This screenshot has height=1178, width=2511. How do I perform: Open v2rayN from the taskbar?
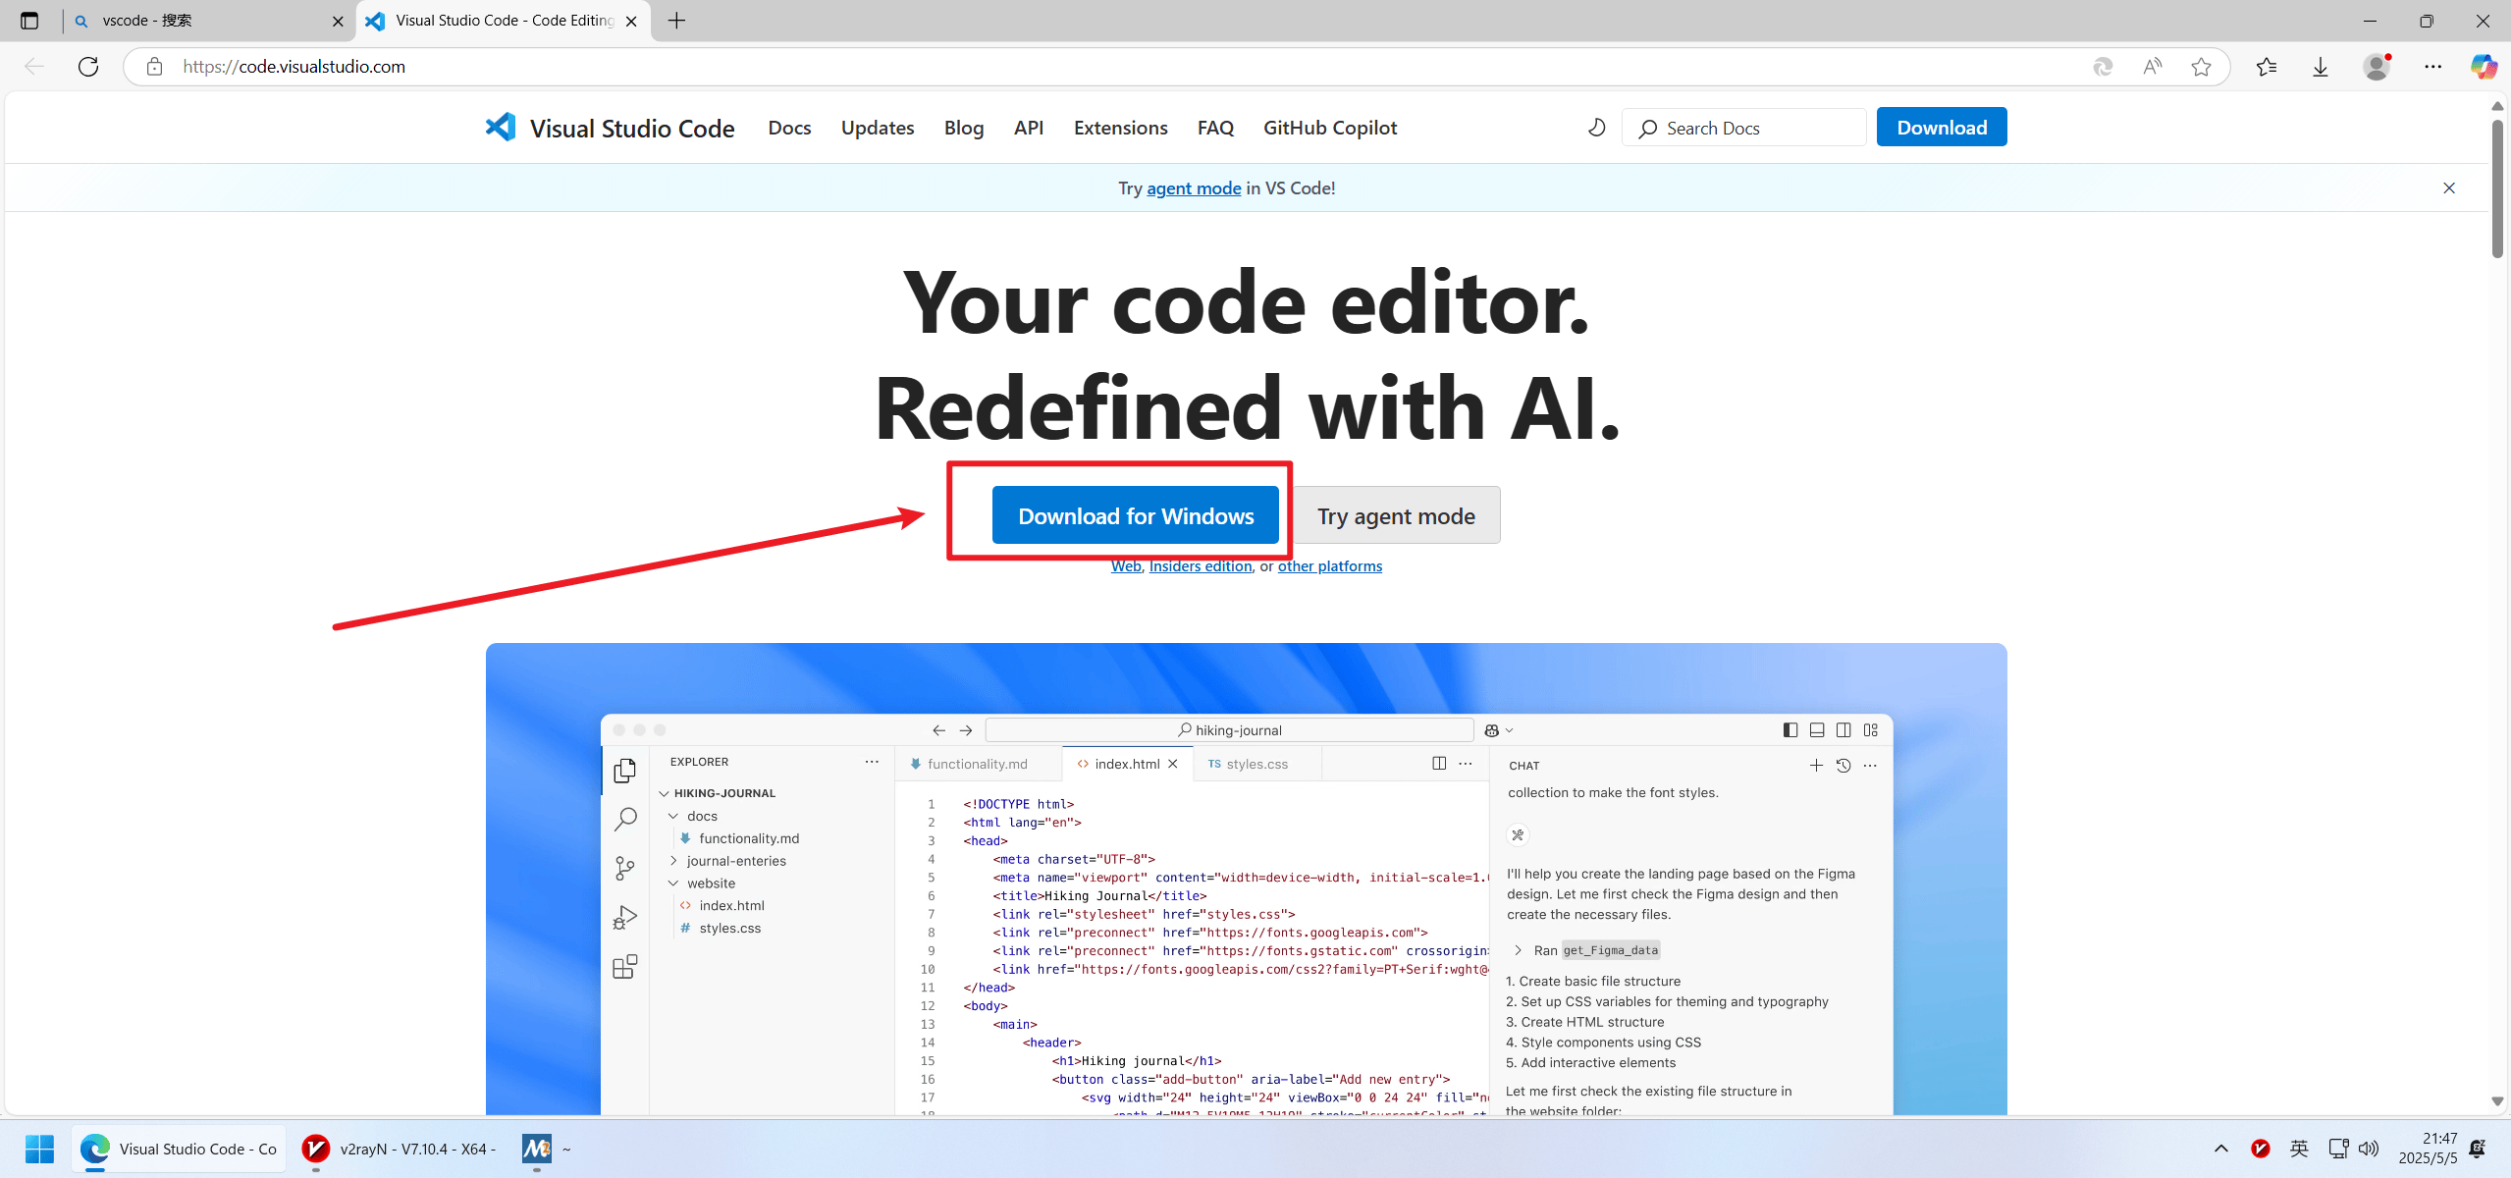pos(398,1149)
